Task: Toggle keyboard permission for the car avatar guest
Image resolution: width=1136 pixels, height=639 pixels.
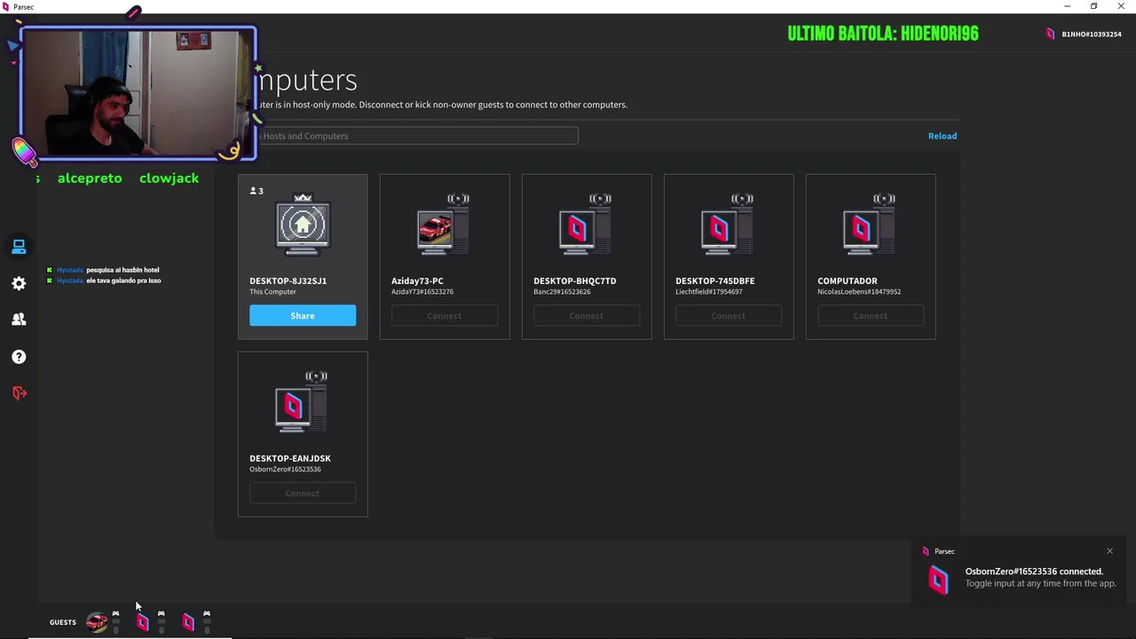Action: (115, 621)
